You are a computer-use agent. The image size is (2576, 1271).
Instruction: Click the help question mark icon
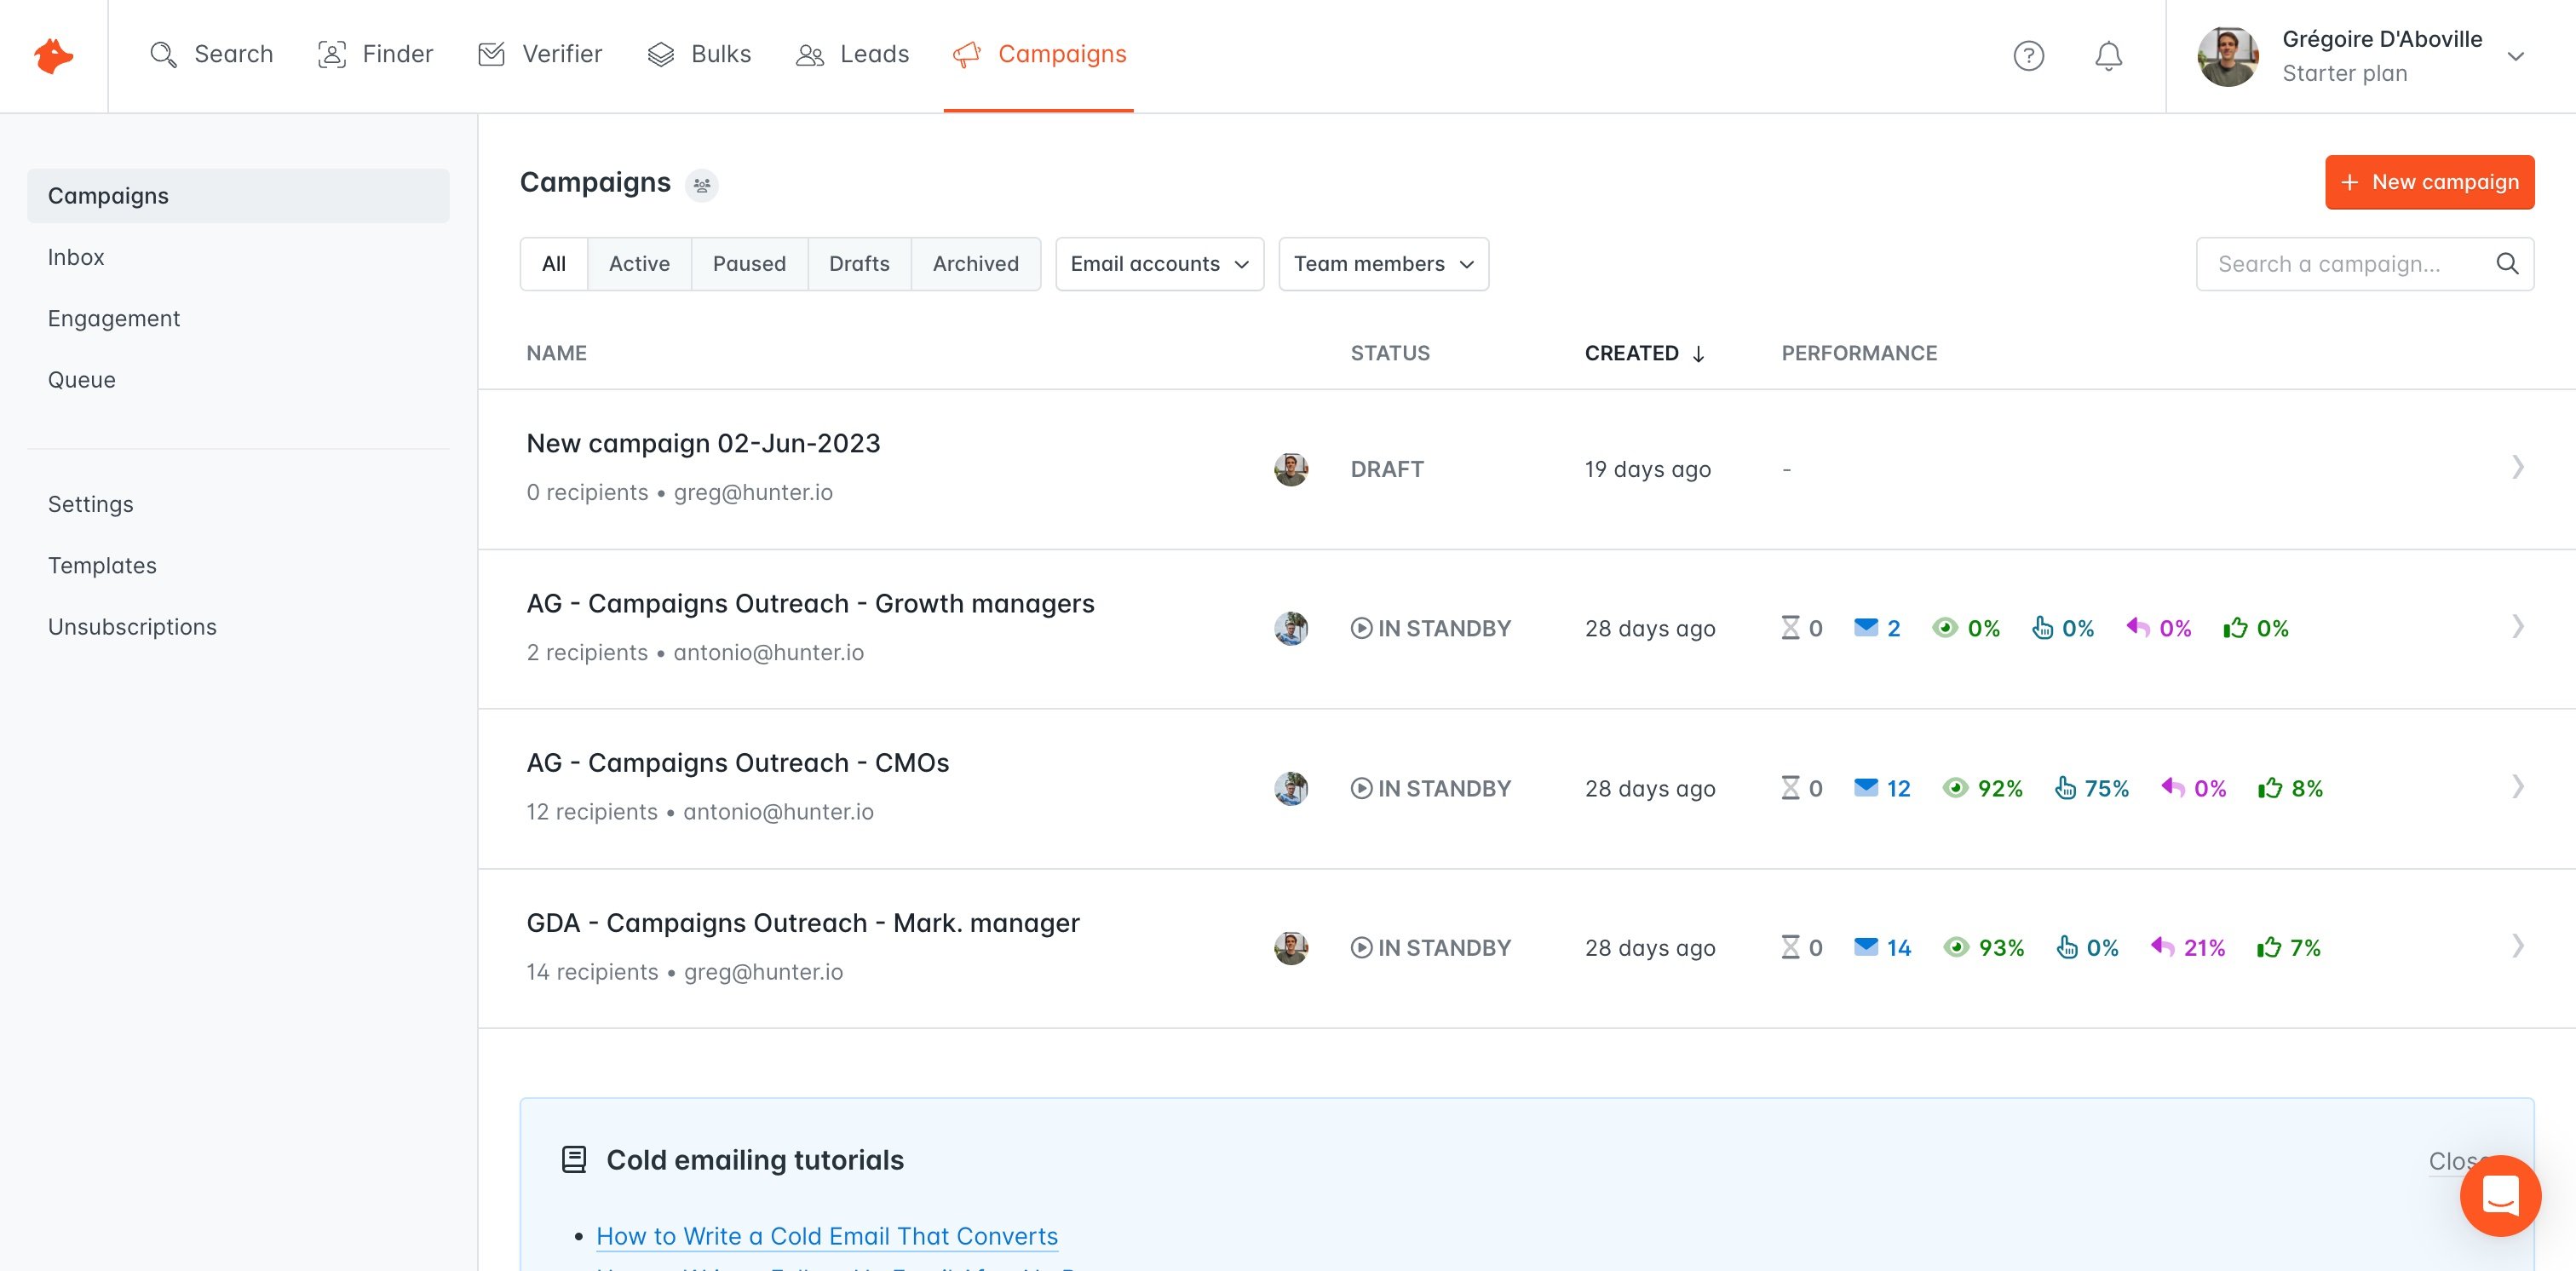[2031, 55]
